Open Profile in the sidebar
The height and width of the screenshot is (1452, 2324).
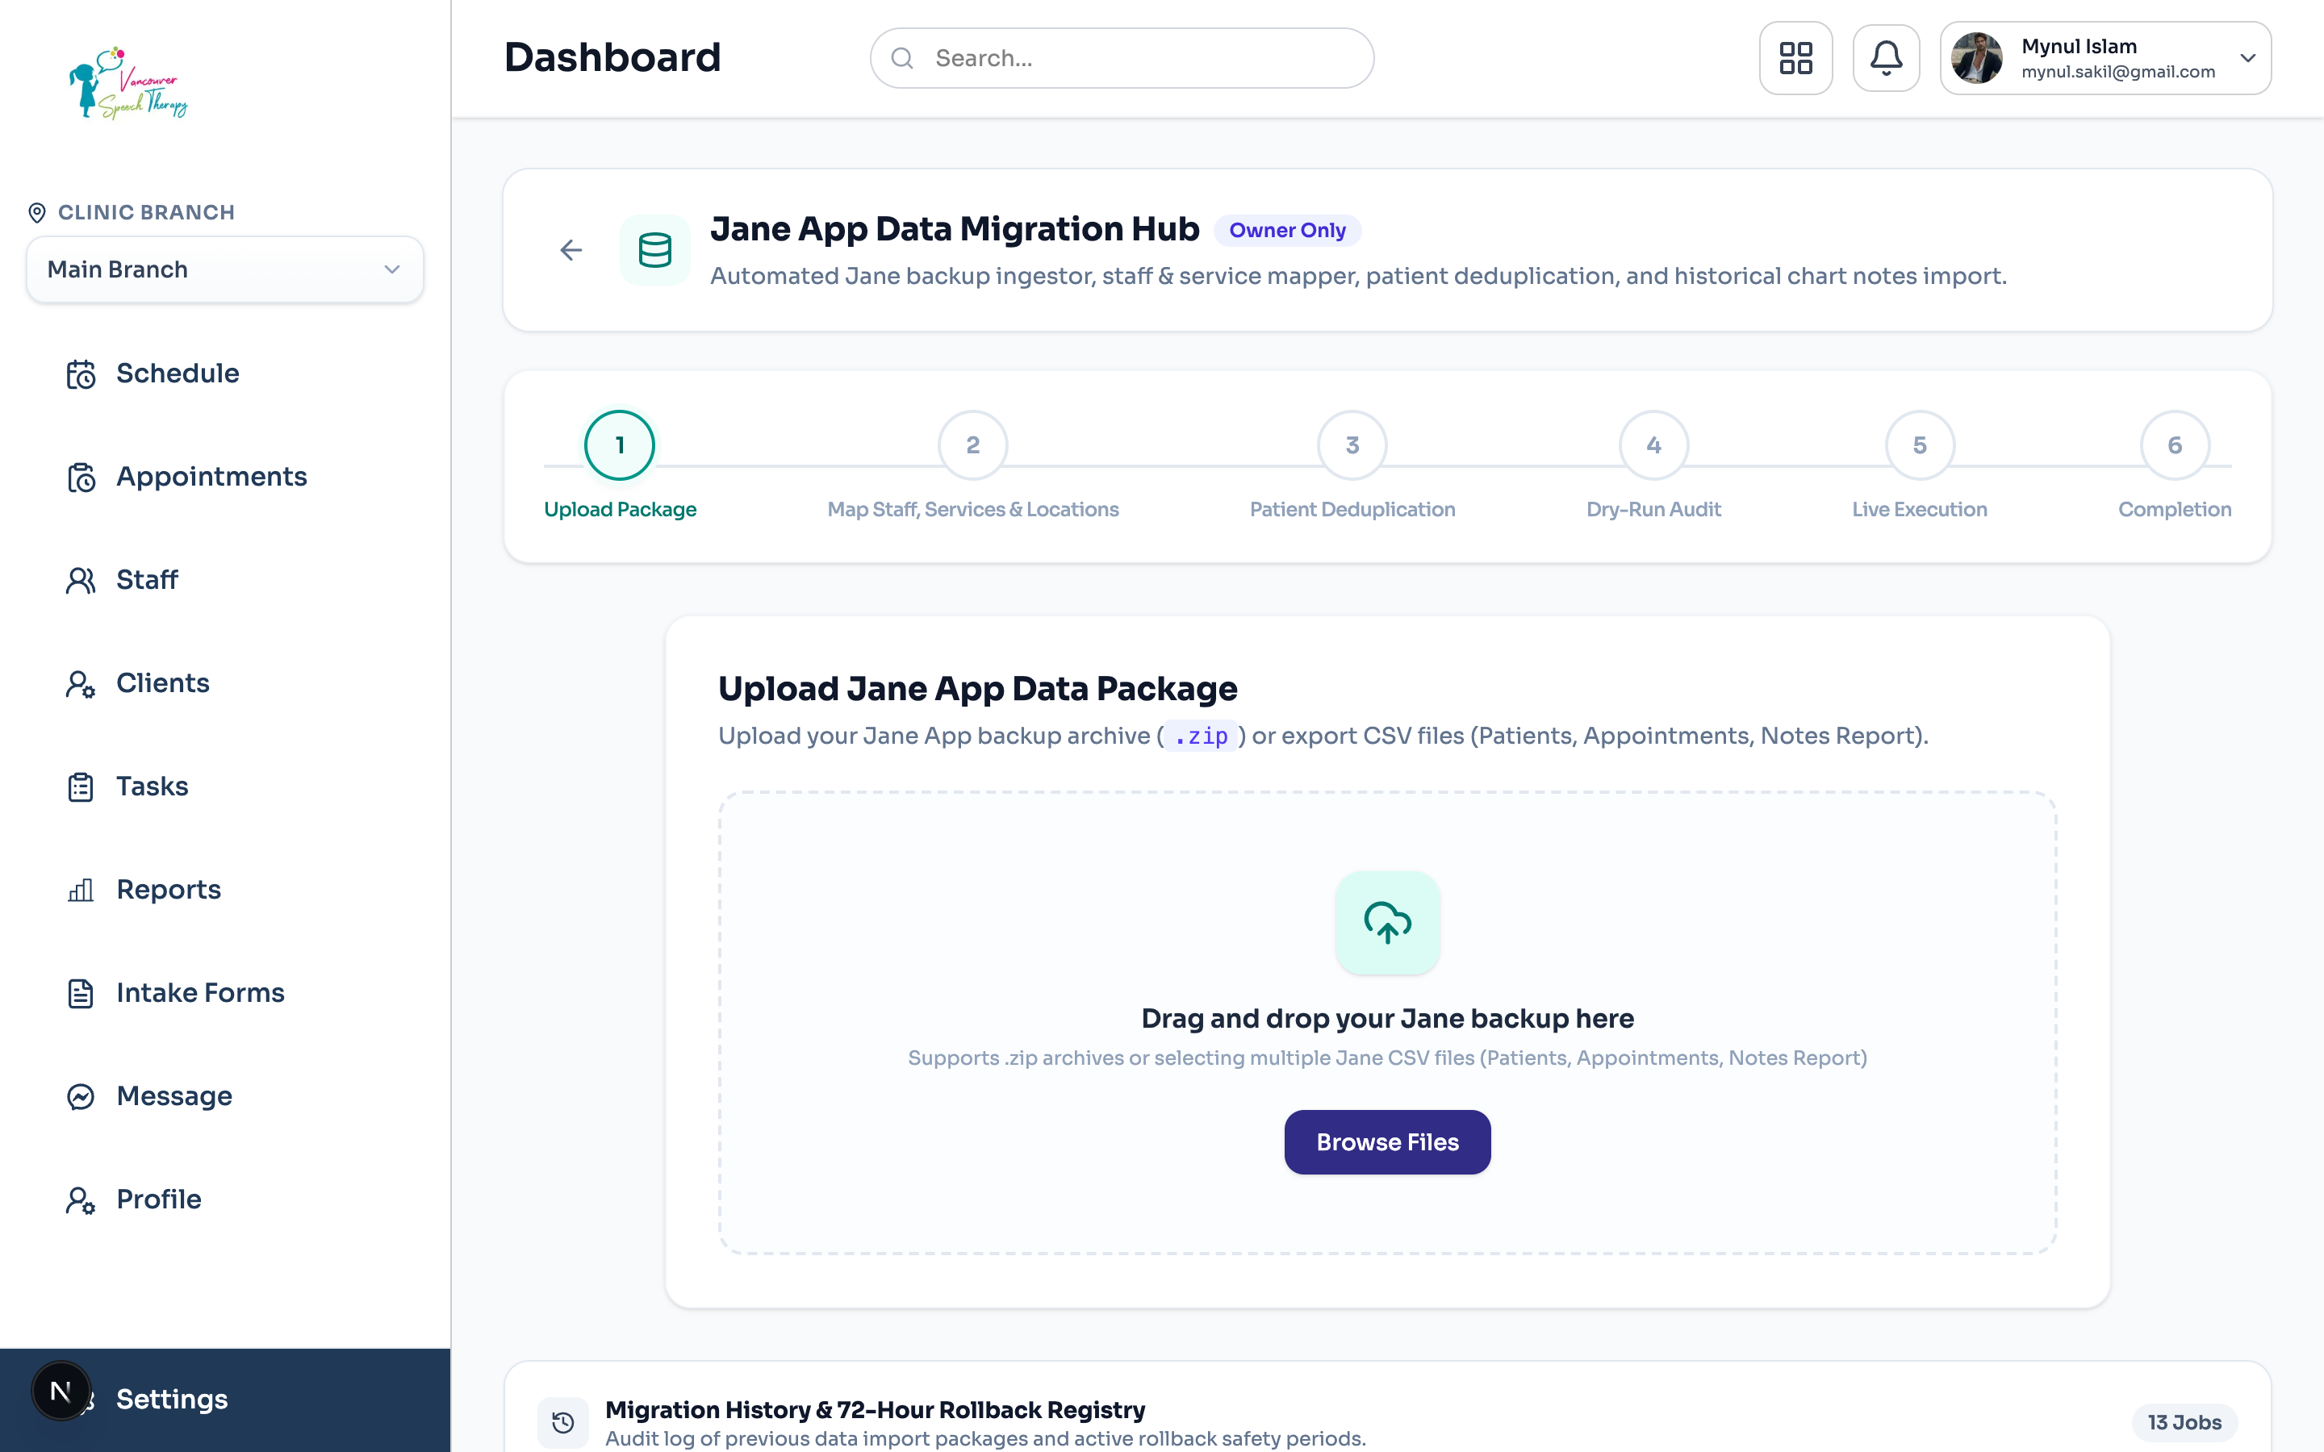click(158, 1200)
